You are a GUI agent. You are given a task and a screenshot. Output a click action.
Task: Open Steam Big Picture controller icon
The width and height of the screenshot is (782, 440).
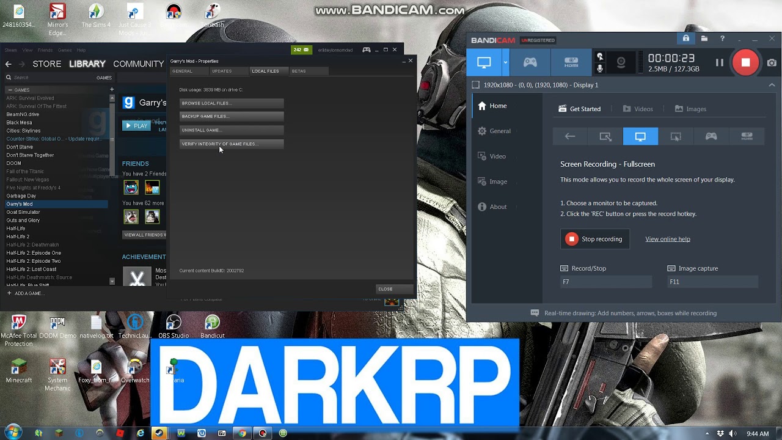click(367, 50)
